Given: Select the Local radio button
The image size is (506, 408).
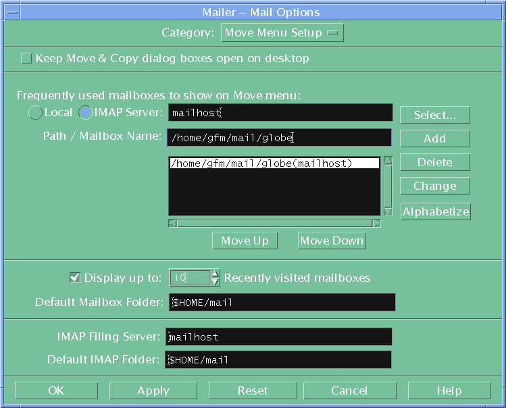Looking at the screenshot, I should [35, 113].
